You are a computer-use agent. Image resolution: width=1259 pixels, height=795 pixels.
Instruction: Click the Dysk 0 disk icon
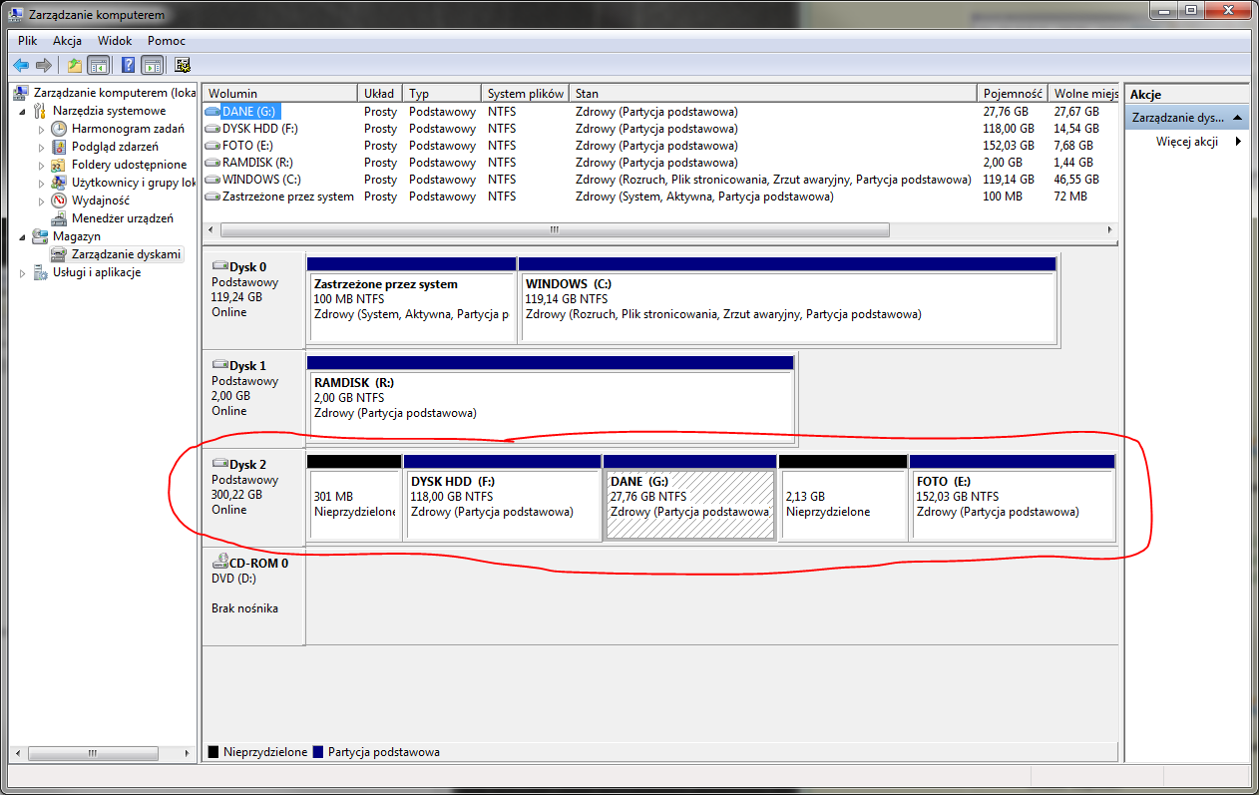[x=219, y=266]
